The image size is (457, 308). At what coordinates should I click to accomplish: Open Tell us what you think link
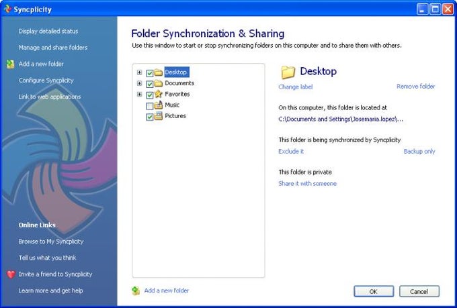(48, 258)
